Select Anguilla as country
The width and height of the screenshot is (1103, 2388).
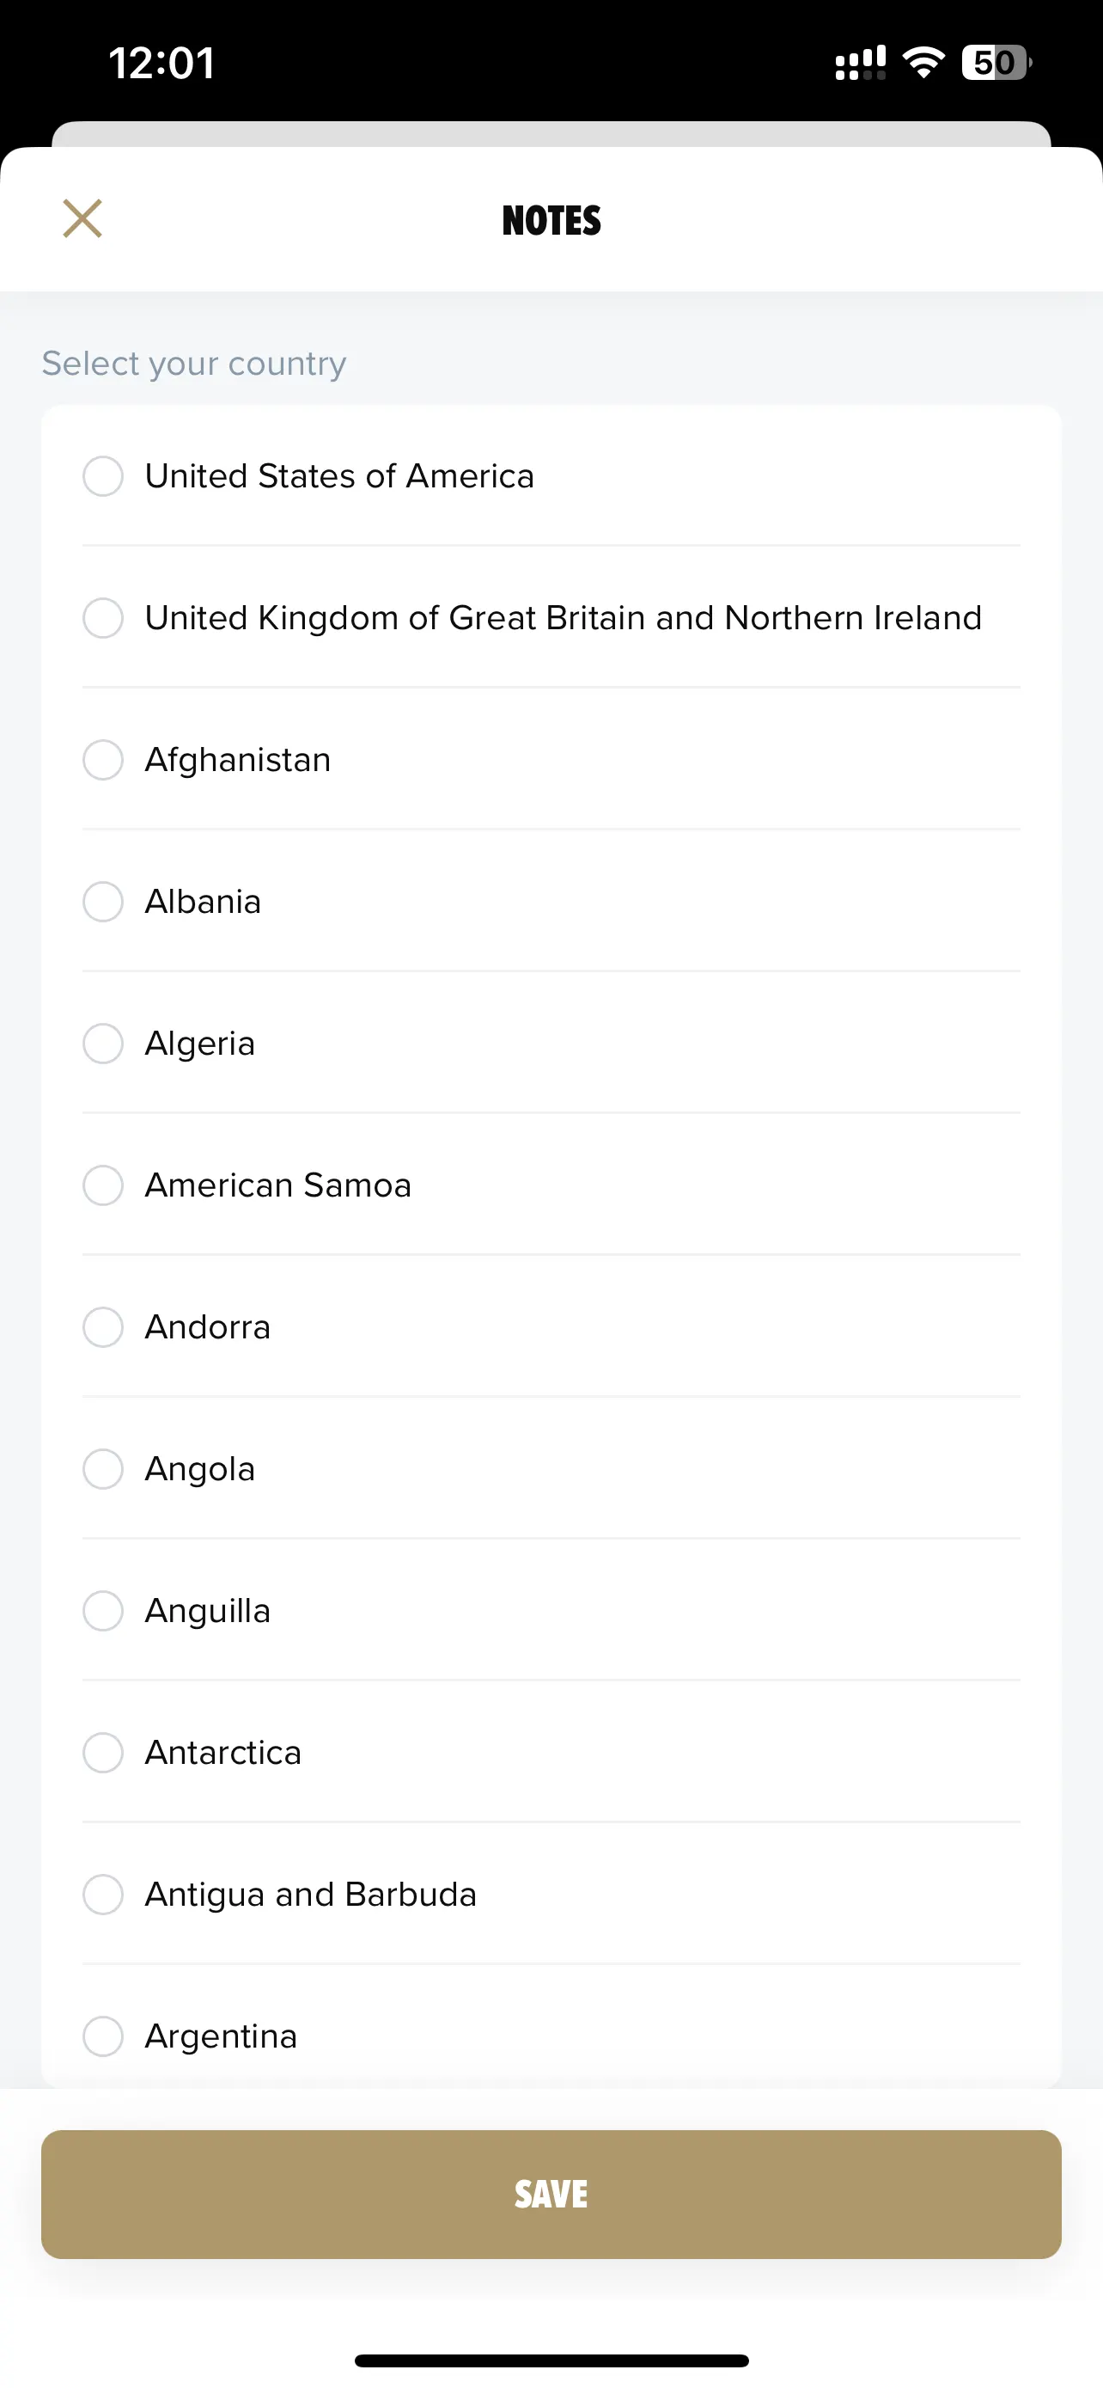click(x=103, y=1610)
